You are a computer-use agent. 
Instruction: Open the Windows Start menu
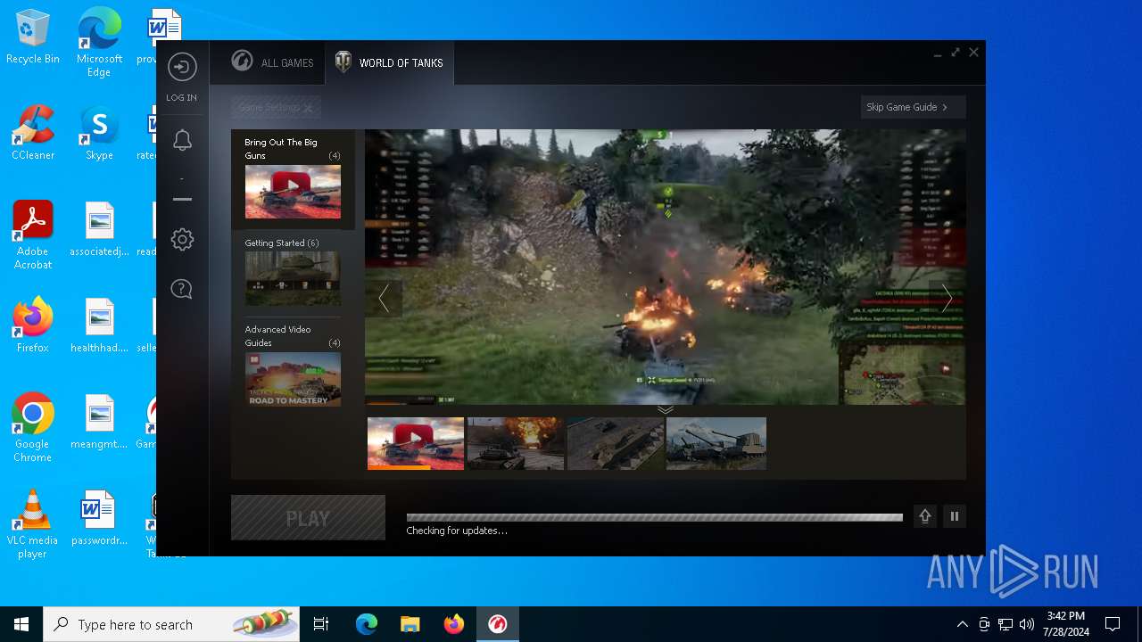point(21,624)
